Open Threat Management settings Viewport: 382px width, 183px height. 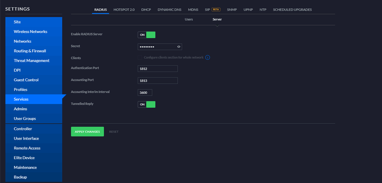coord(33,60)
